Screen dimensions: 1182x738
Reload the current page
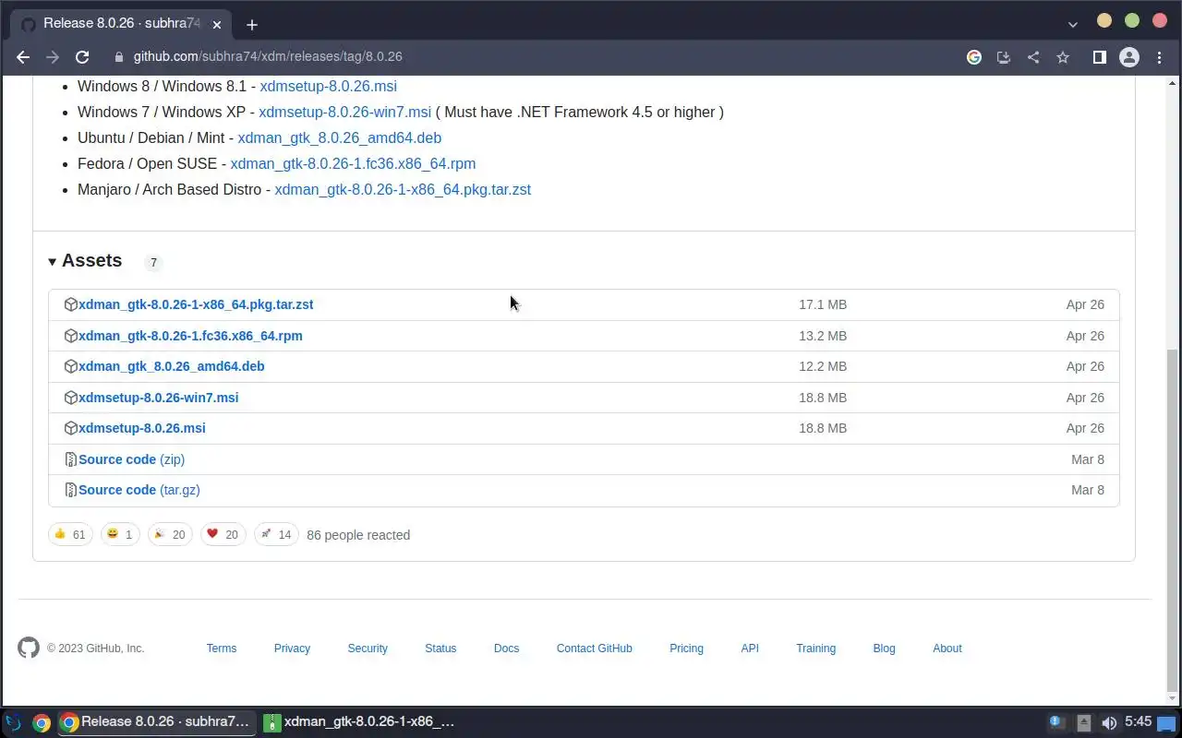pos(82,57)
